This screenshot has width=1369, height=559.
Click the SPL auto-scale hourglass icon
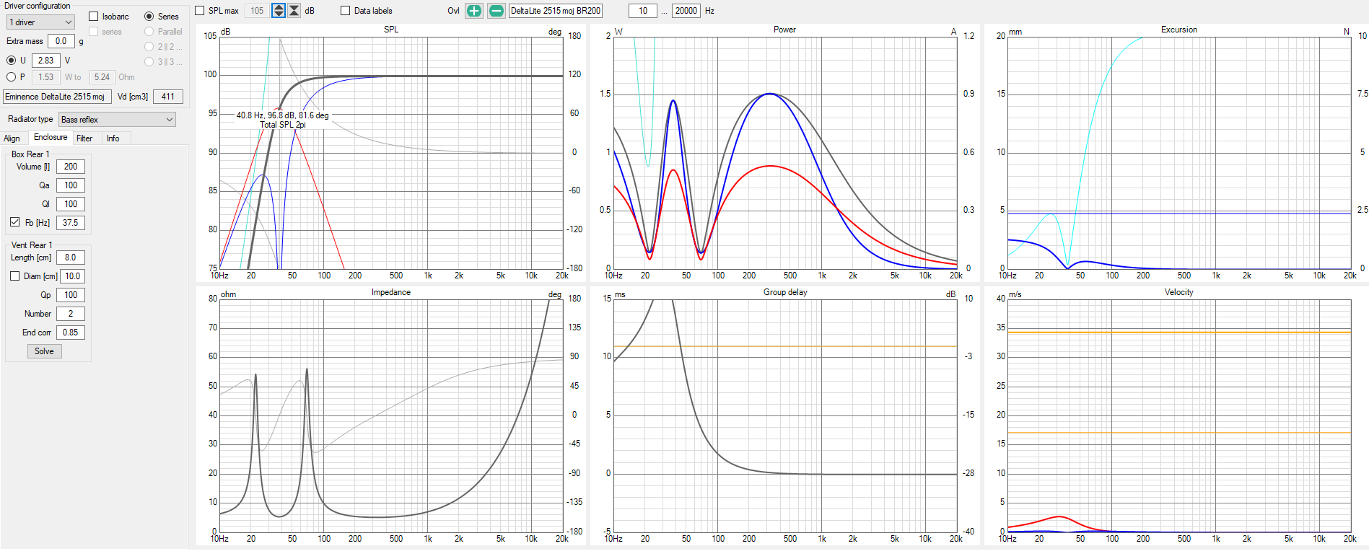(x=294, y=11)
